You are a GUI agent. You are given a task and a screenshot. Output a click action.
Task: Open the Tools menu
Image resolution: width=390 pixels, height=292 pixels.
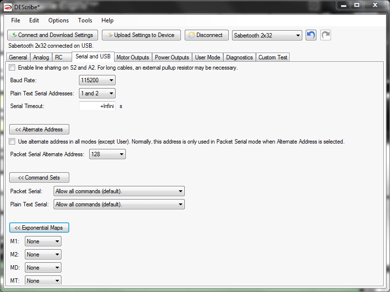85,20
